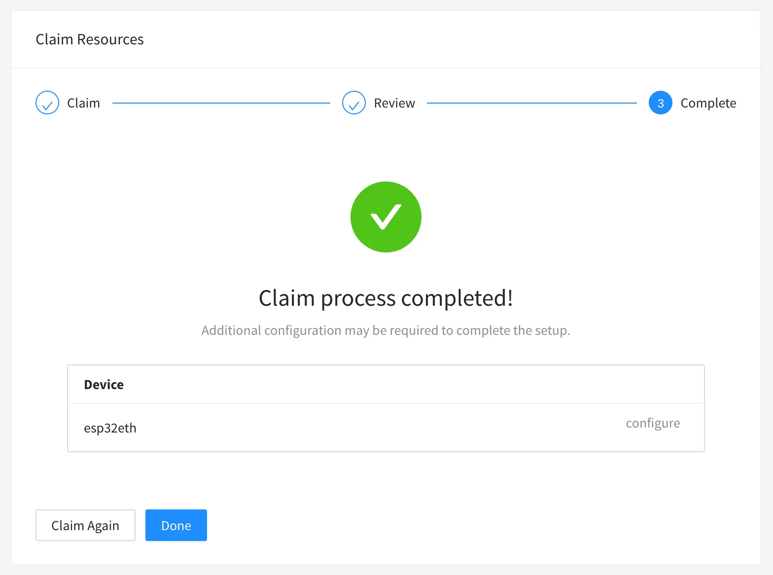Click the 'Claim process completed!' heading
Screen dimensions: 773x575
(386, 298)
